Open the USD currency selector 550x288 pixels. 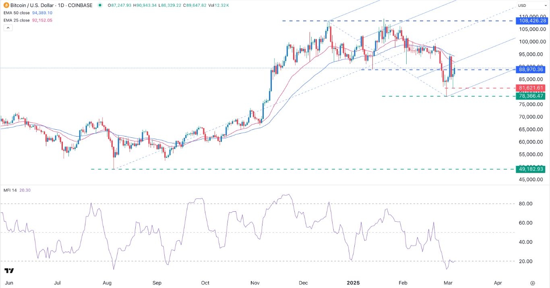pyautogui.click(x=533, y=6)
